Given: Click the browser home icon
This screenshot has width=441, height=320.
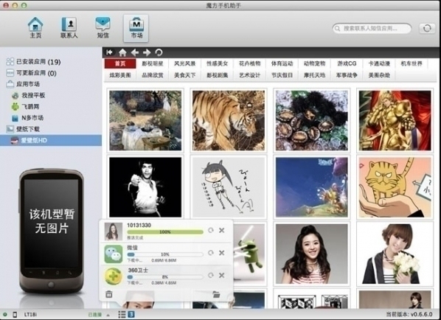Looking at the screenshot, I should pyautogui.click(x=122, y=52).
